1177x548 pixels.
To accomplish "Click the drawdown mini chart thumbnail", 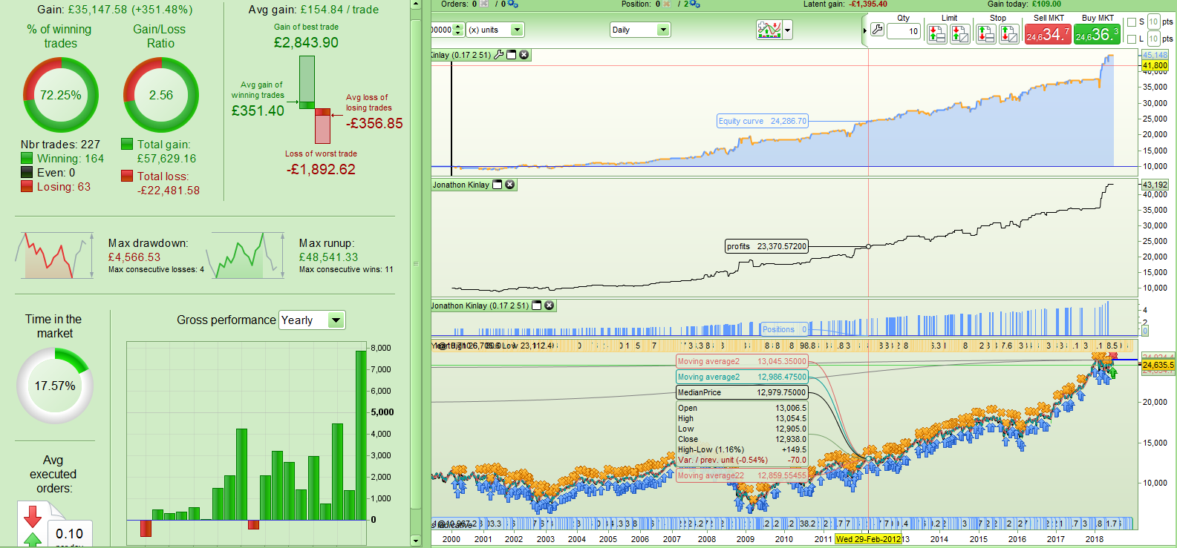I will coord(55,256).
